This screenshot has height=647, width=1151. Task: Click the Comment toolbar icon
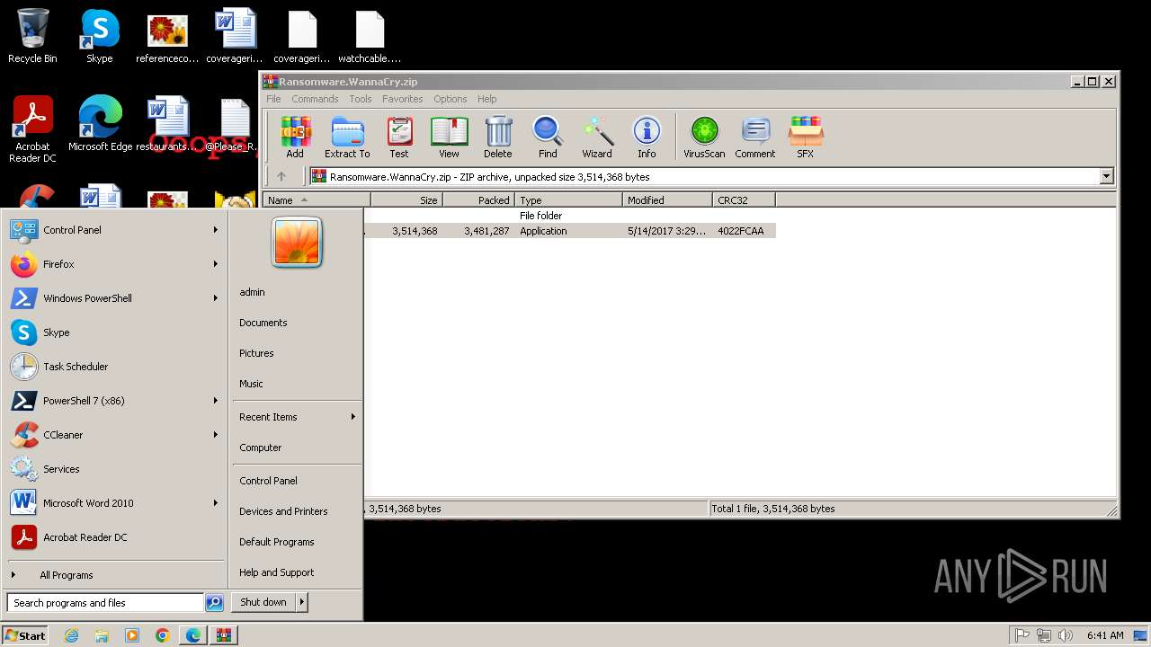[754, 137]
